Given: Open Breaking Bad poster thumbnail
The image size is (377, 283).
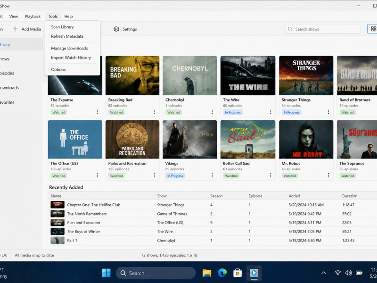Looking at the screenshot, I should click(x=132, y=75).
